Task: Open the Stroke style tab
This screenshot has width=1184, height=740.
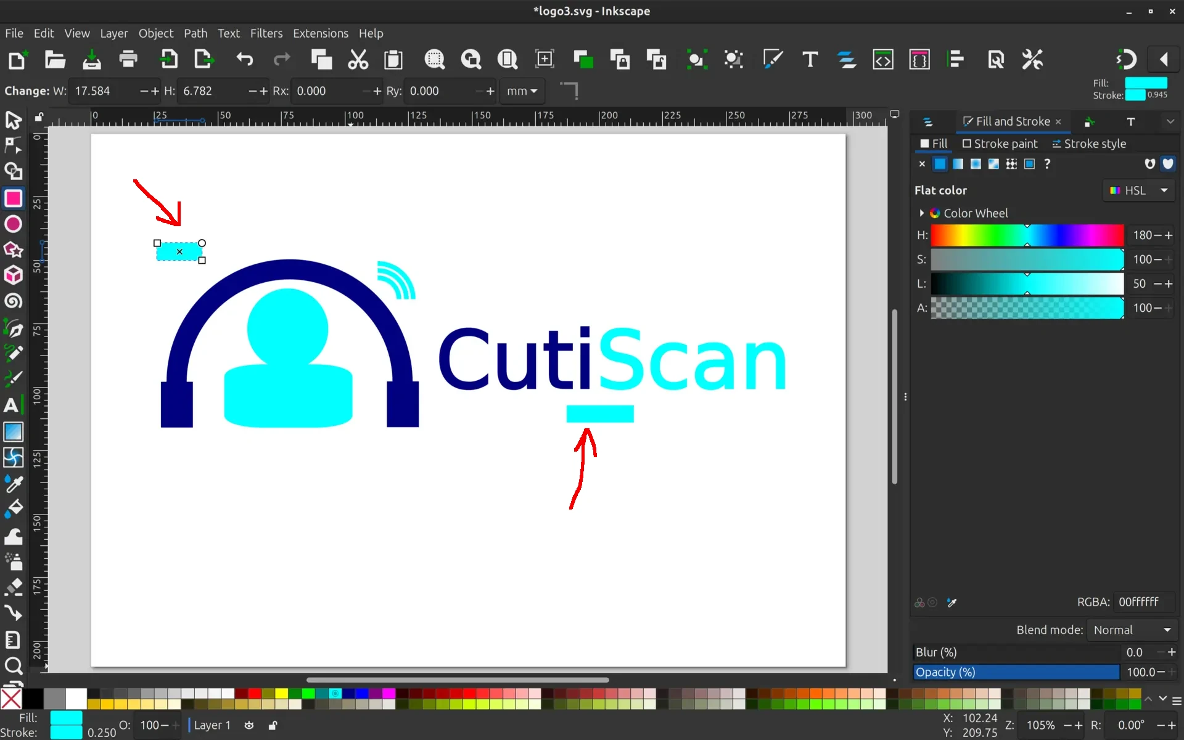Action: (x=1089, y=144)
